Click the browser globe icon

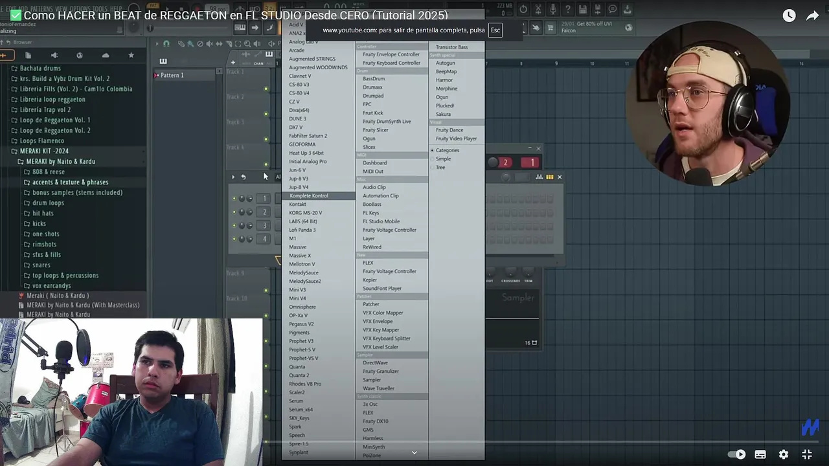coord(80,55)
